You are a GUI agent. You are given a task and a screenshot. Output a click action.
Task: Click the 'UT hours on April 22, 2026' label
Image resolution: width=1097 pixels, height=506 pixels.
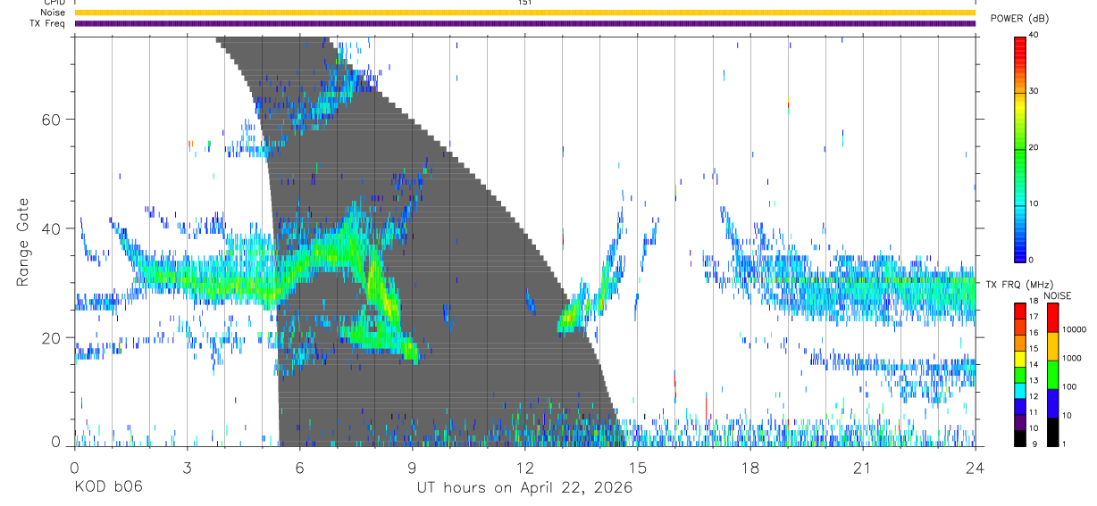click(x=524, y=487)
